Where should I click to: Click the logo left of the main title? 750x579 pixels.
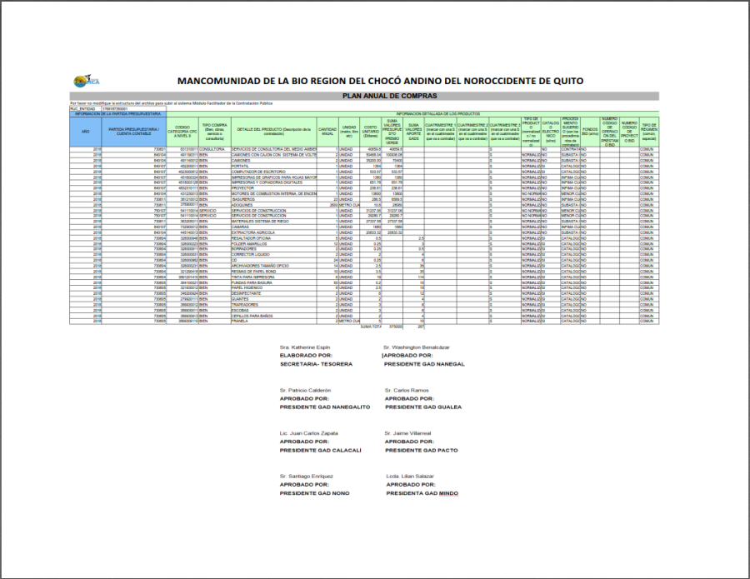click(87, 81)
